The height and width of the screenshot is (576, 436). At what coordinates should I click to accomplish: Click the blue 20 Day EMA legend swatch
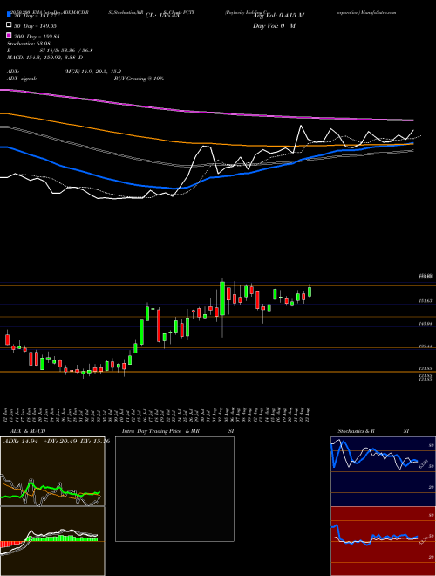(9, 15)
